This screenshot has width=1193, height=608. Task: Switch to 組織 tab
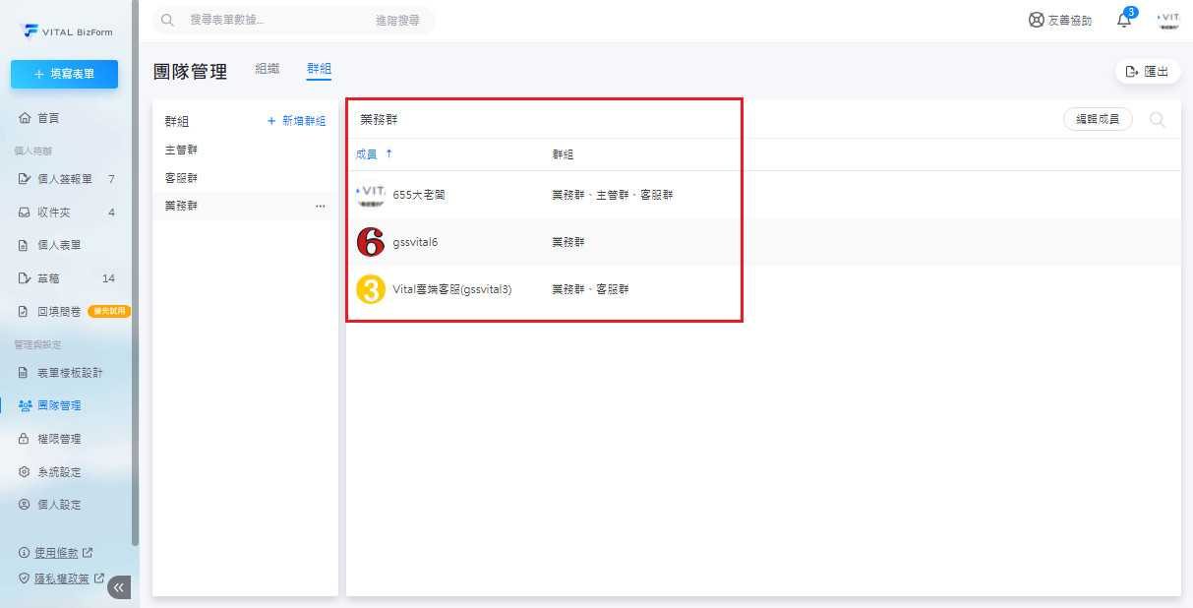tap(268, 69)
